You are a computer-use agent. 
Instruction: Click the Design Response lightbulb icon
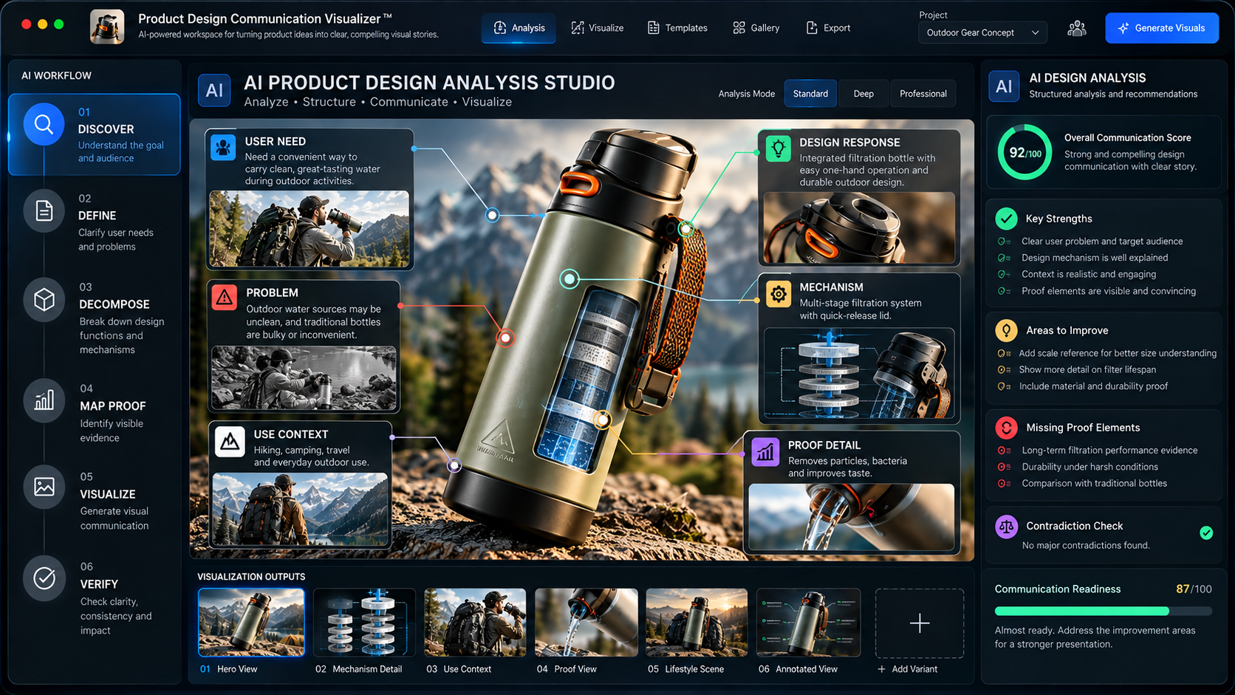pyautogui.click(x=778, y=148)
